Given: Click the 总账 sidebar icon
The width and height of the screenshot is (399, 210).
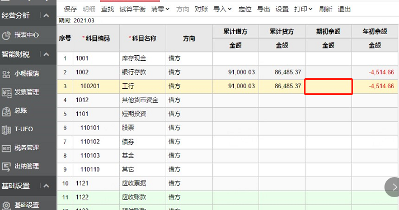Looking at the screenshot, I should pos(6,111).
